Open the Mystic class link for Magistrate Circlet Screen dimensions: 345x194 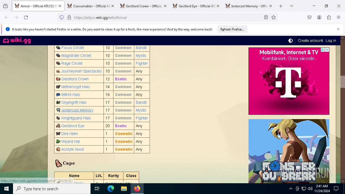point(141,56)
